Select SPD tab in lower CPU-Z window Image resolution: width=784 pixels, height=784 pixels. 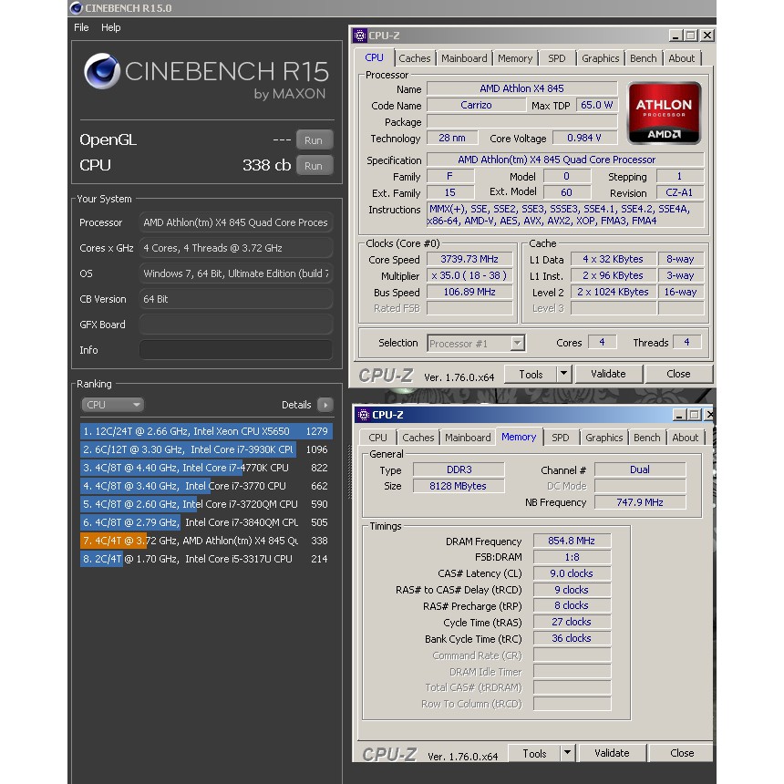click(x=561, y=438)
